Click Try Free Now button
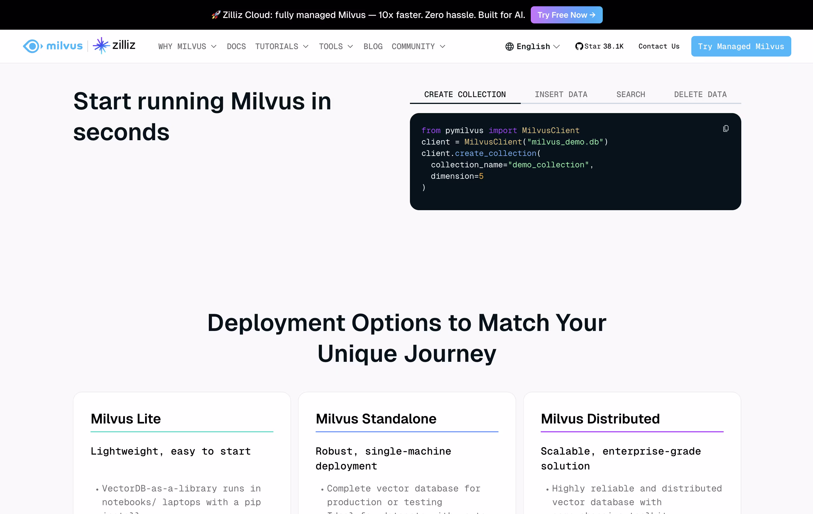 (x=566, y=15)
